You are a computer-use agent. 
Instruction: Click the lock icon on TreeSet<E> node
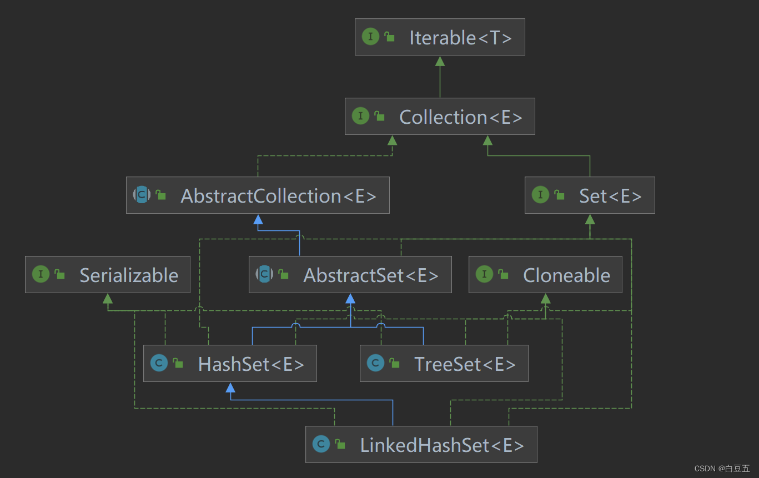coord(395,364)
